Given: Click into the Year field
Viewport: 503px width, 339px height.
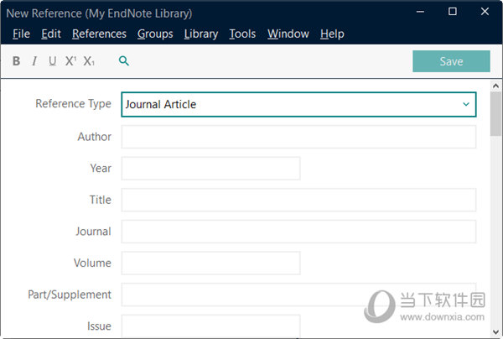Looking at the screenshot, I should coord(210,168).
